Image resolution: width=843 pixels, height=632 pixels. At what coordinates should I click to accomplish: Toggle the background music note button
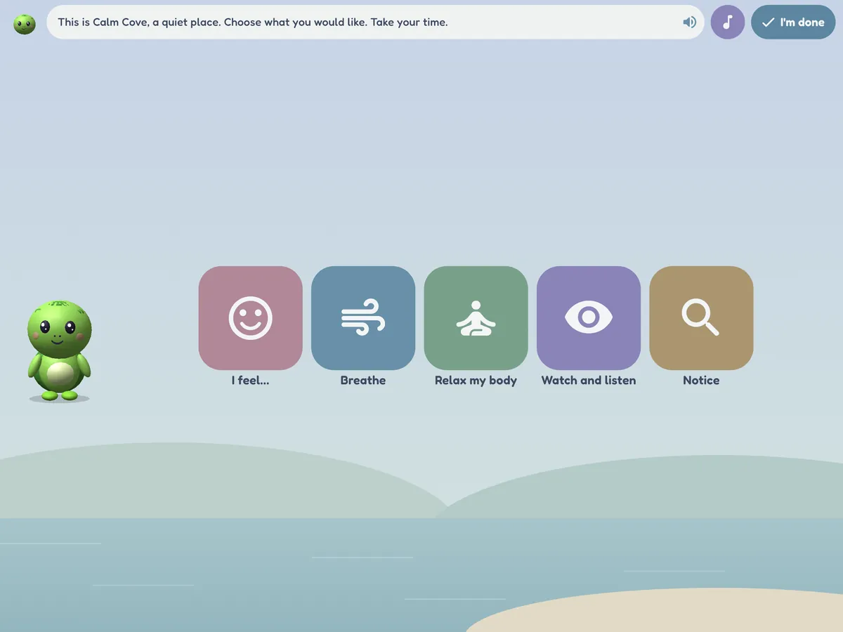click(x=728, y=22)
